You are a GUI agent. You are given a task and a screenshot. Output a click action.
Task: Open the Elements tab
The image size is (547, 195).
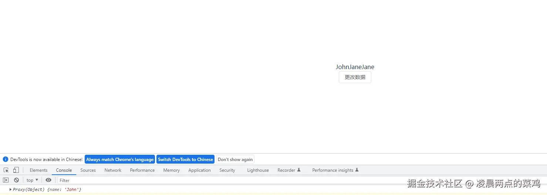38,170
